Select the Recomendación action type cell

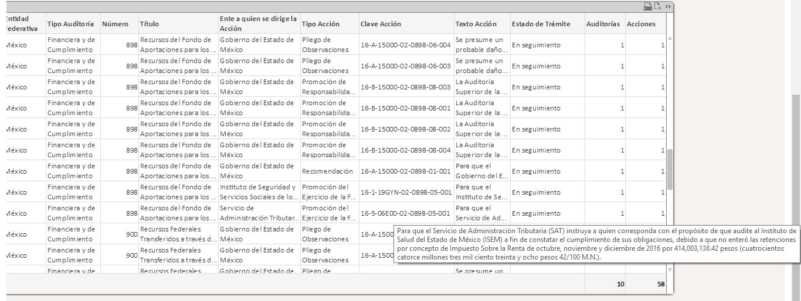pyautogui.click(x=328, y=171)
